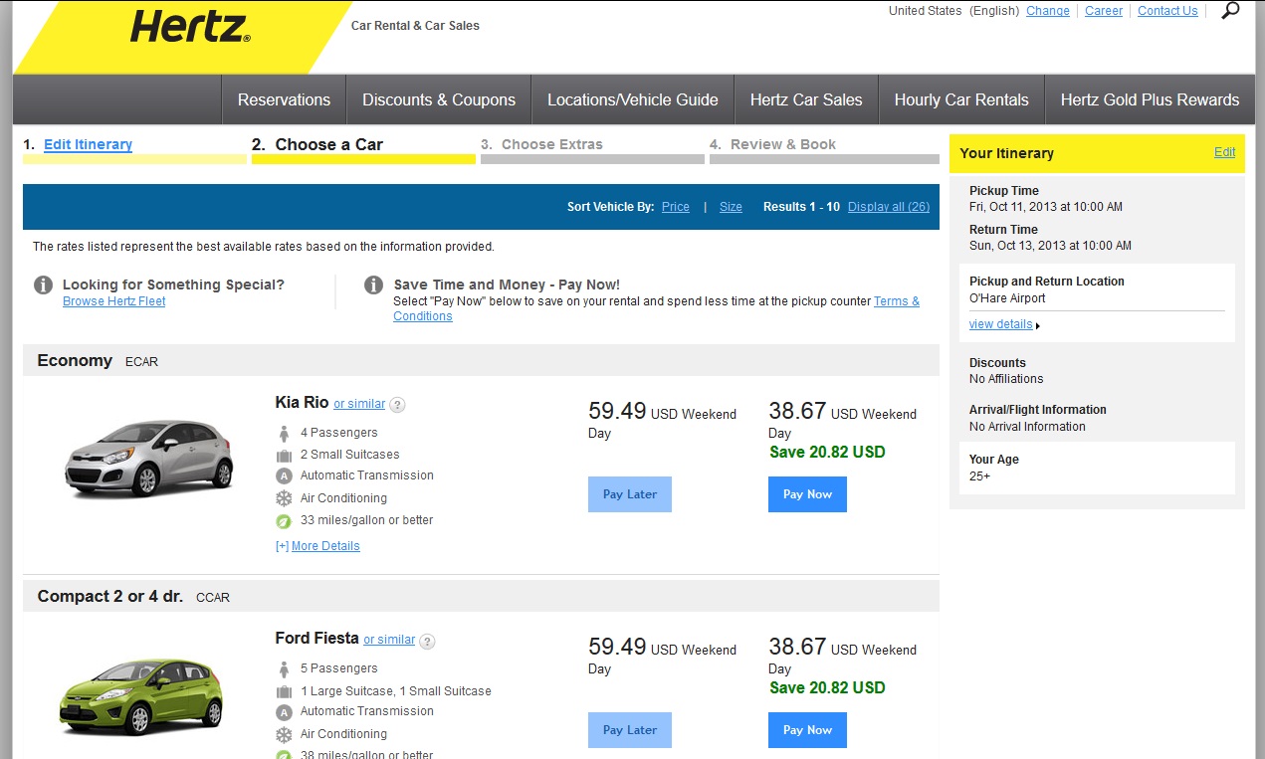
Task: Click the help question mark beside Ford Fiesta
Action: click(427, 641)
